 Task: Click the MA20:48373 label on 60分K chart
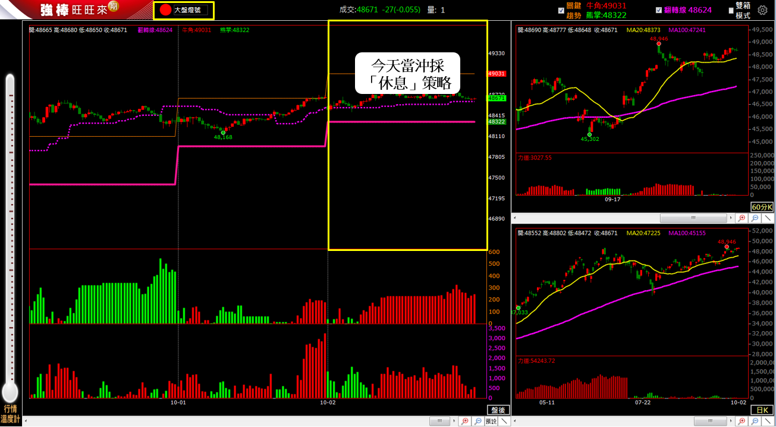coord(644,30)
